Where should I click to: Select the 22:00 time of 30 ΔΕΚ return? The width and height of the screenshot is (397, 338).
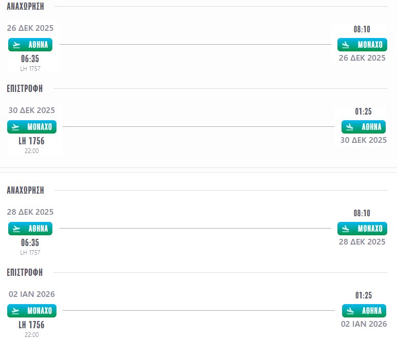(31, 151)
